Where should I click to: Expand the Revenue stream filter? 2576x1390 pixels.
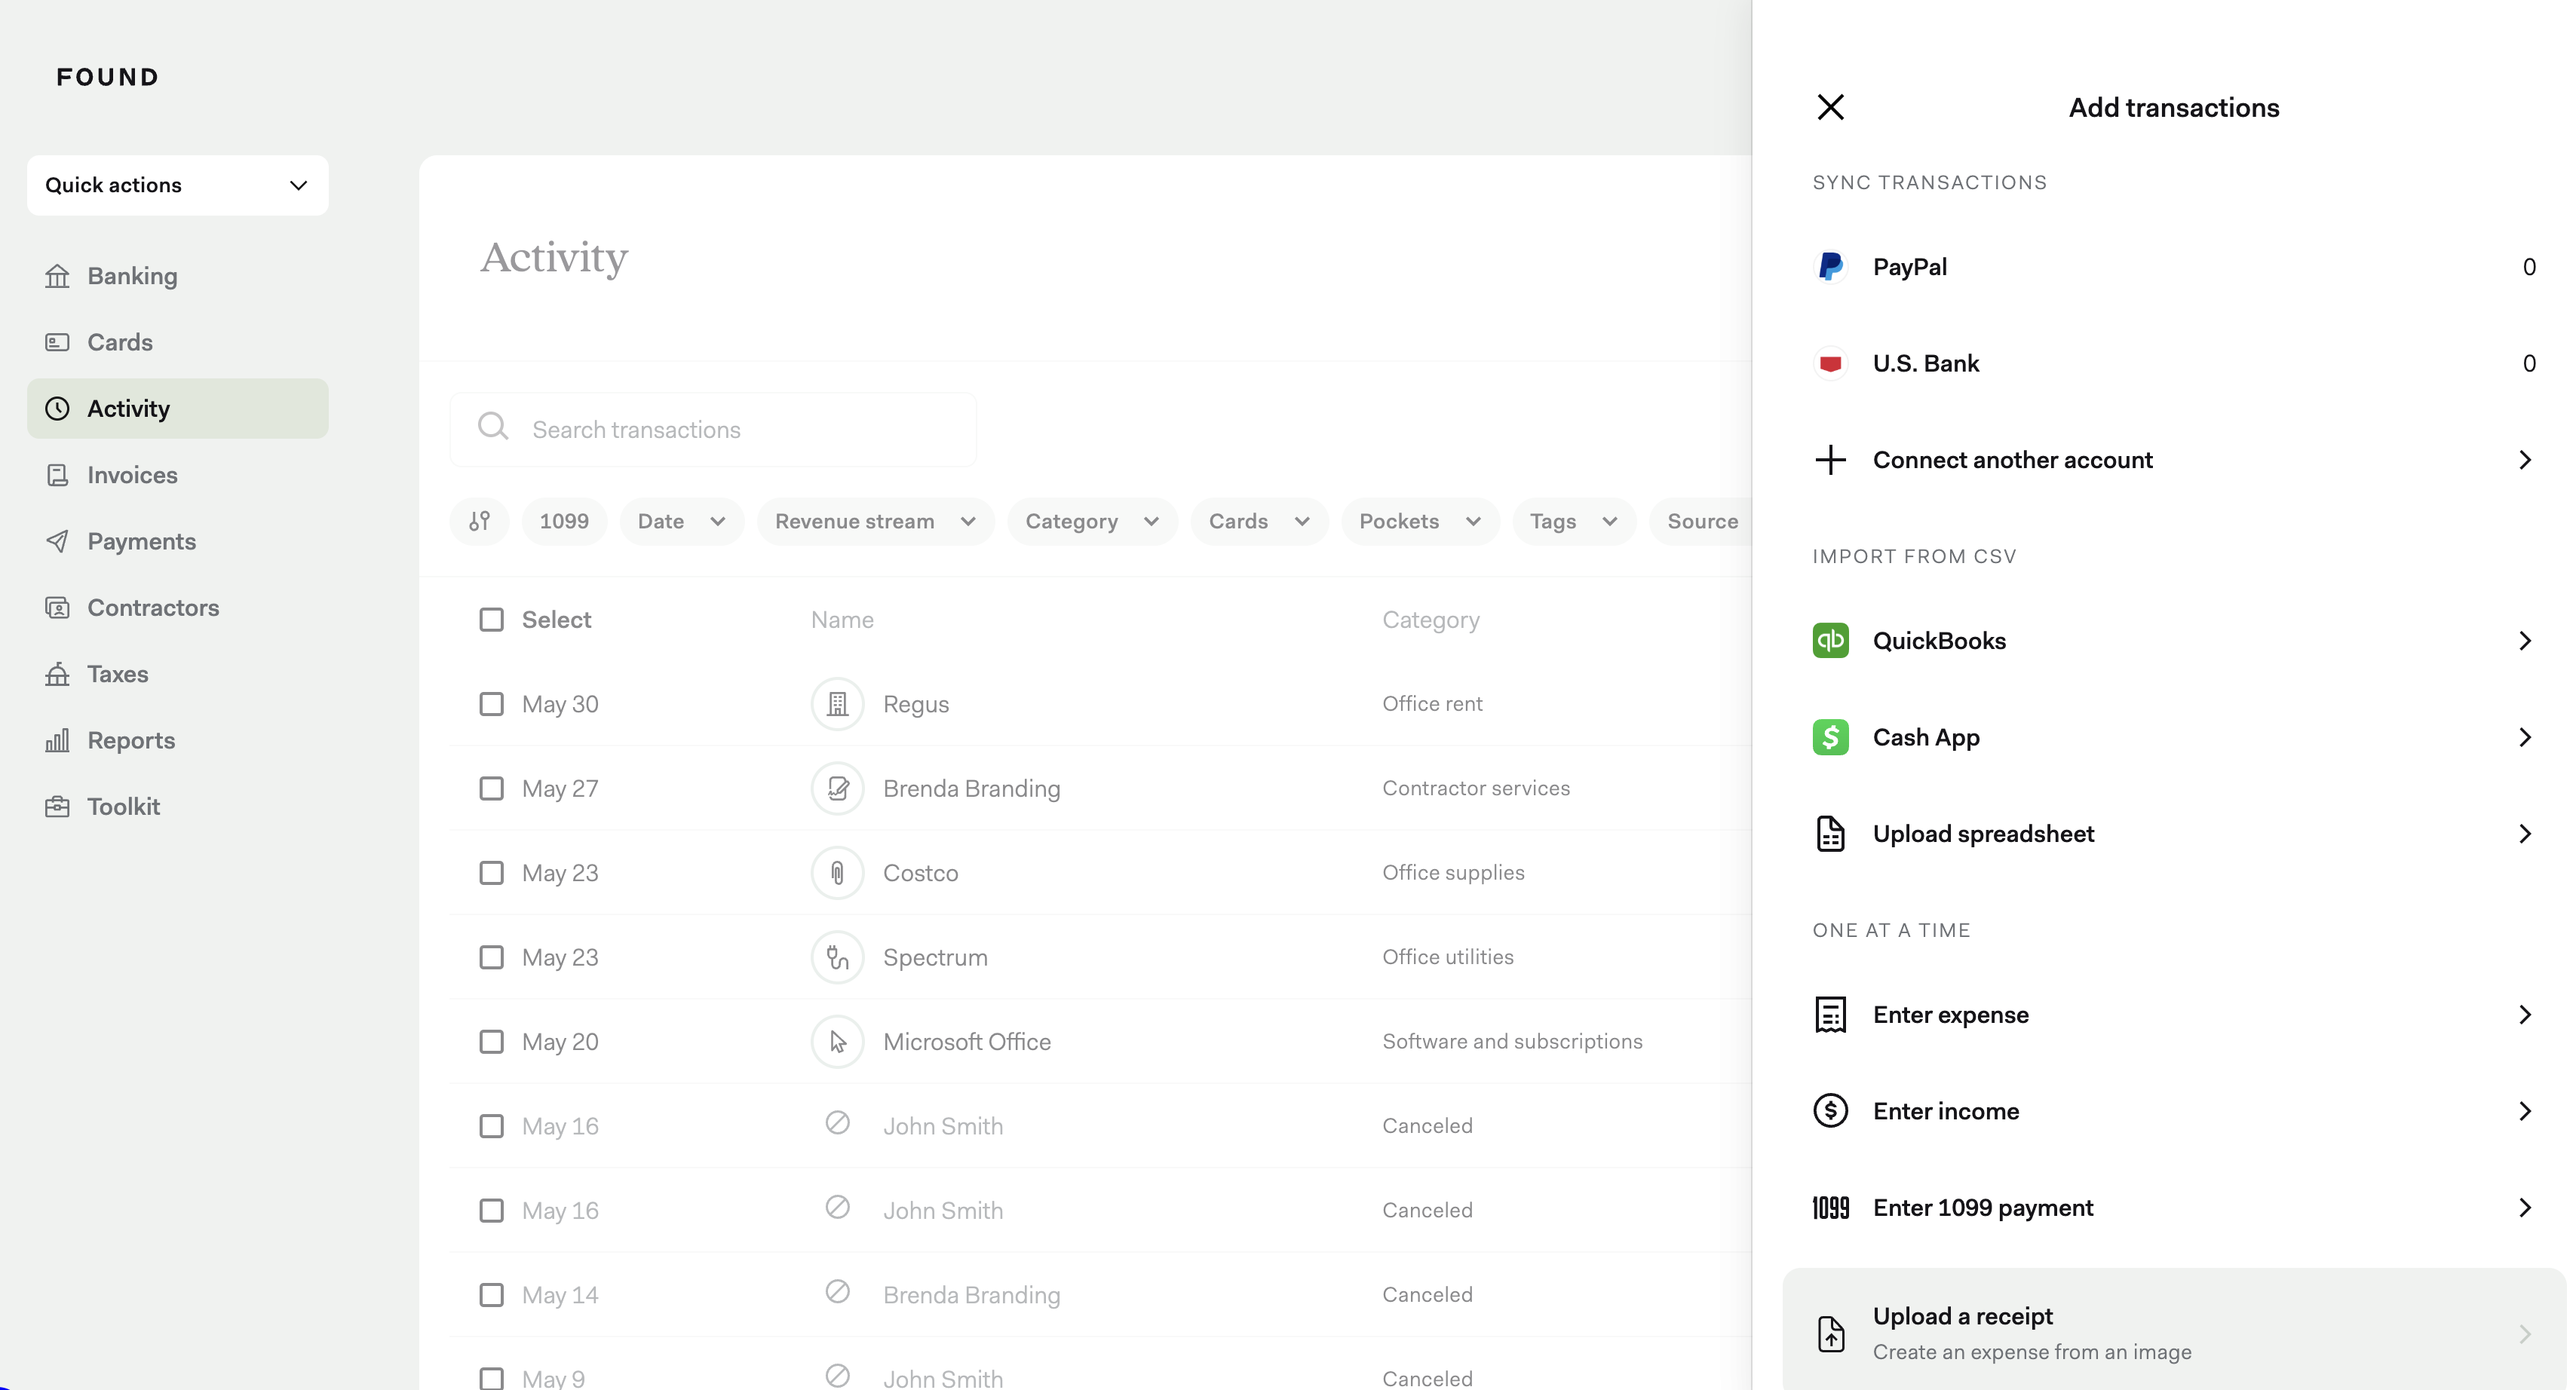click(x=875, y=521)
